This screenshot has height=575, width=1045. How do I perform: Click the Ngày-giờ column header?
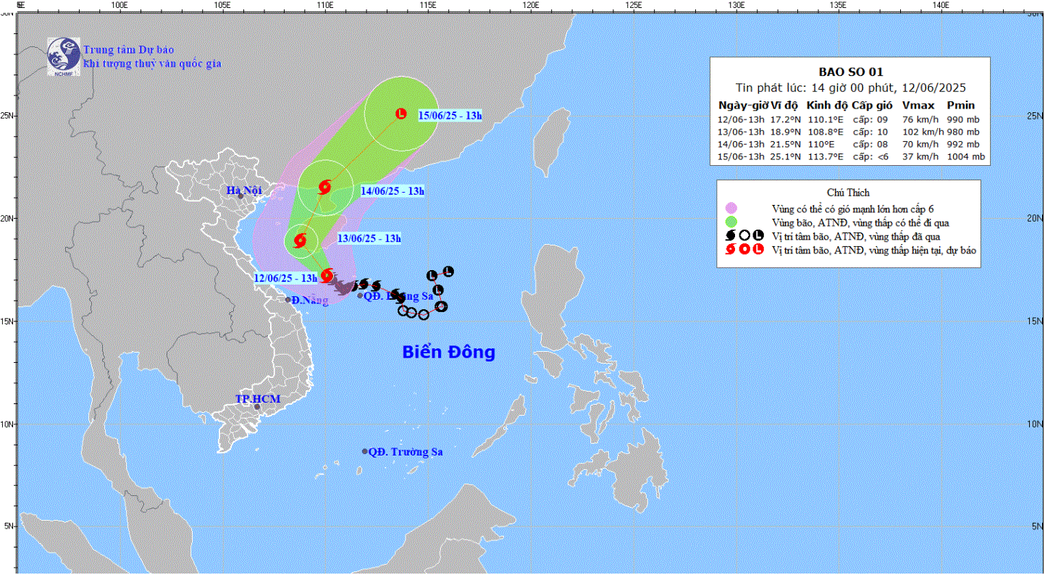pyautogui.click(x=744, y=105)
